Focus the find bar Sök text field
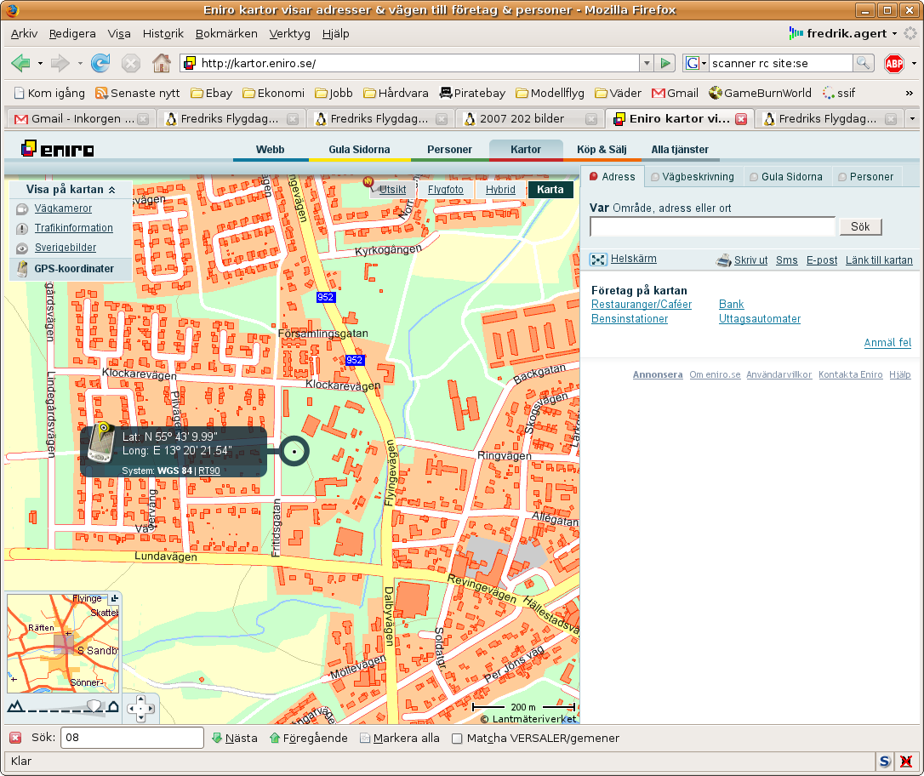 (132, 738)
